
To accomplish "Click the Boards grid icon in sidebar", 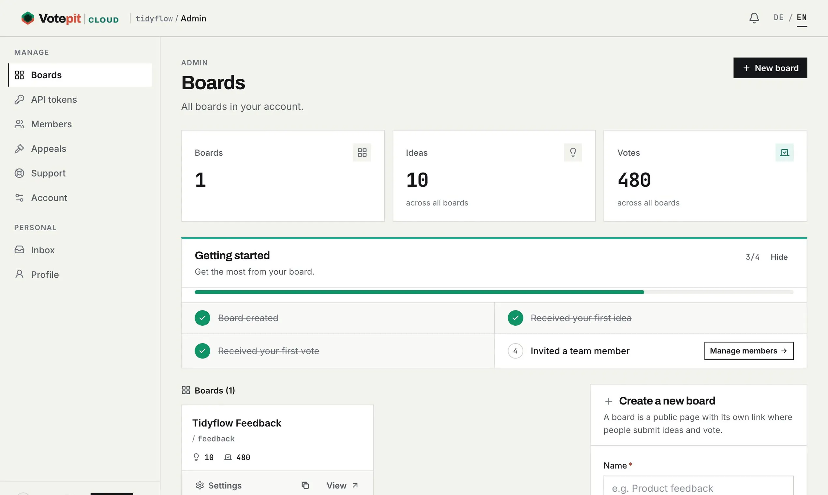I will tap(19, 75).
